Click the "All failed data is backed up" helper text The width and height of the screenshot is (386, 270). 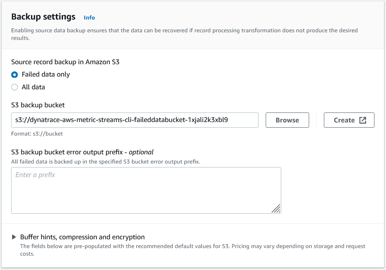106,162
